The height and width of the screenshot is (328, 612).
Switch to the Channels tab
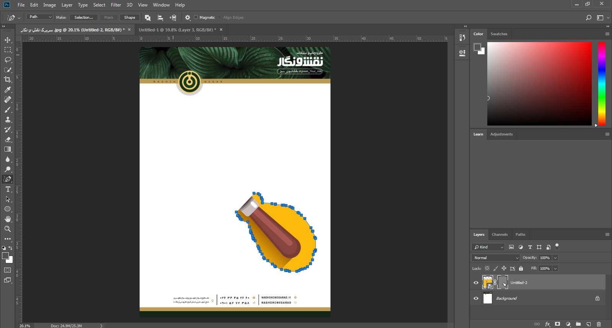[500, 235]
